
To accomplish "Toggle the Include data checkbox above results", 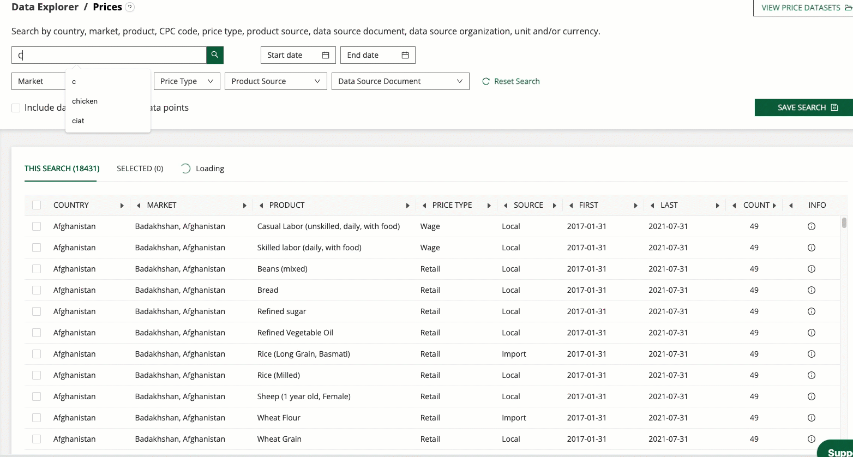I will (16, 108).
